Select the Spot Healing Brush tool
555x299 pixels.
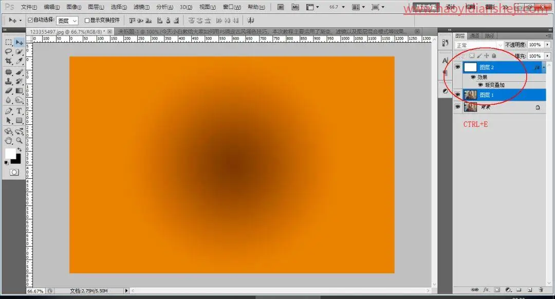[x=9, y=72]
